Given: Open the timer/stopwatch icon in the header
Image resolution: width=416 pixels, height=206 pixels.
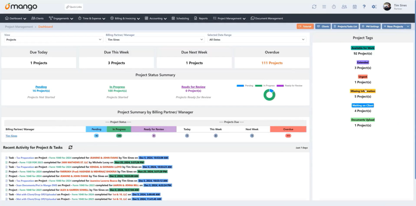Looking at the screenshot, I should click(334, 6).
